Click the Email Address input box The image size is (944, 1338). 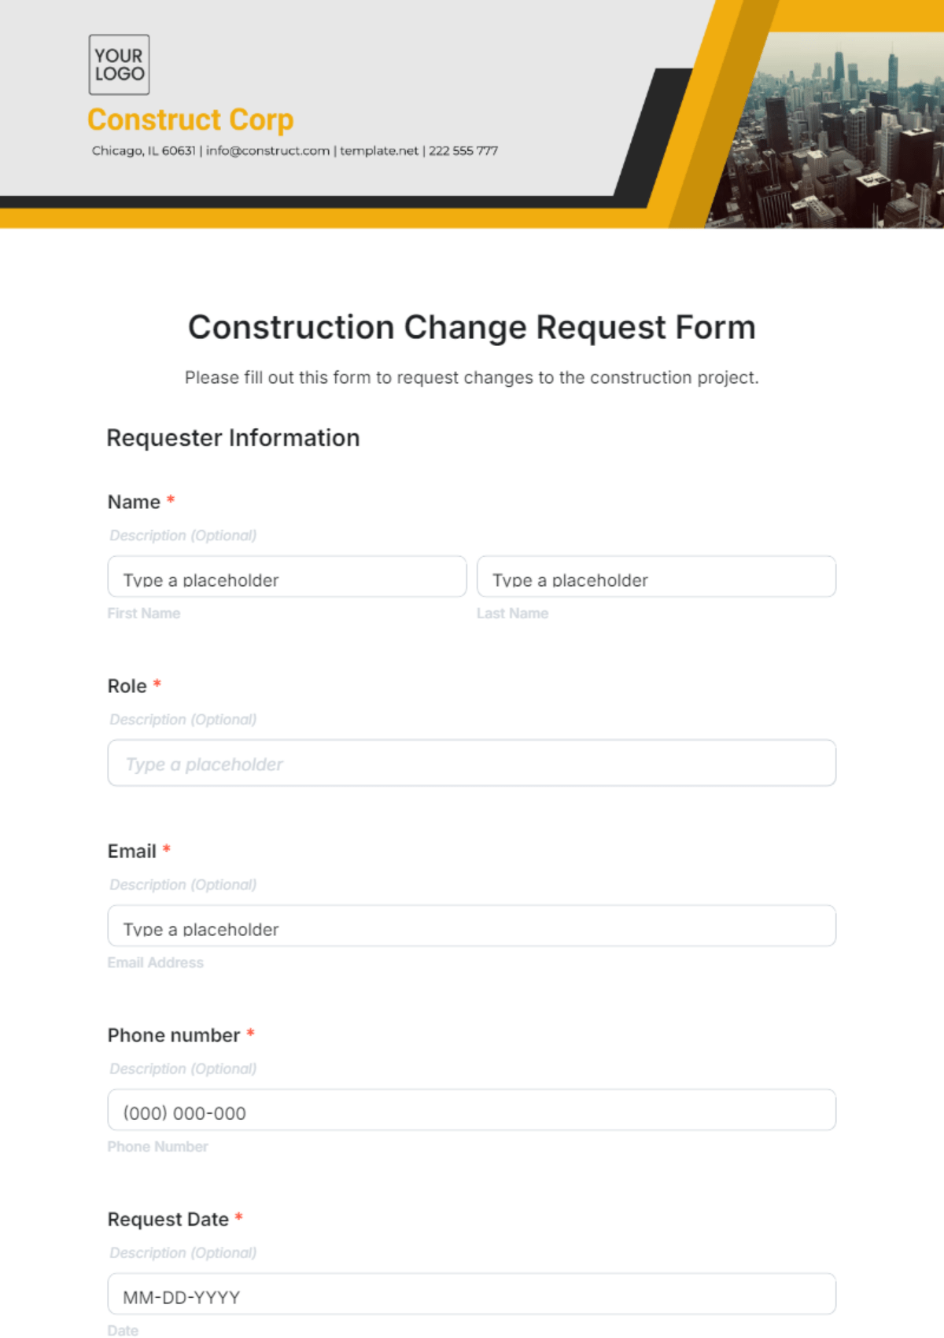[x=471, y=927]
